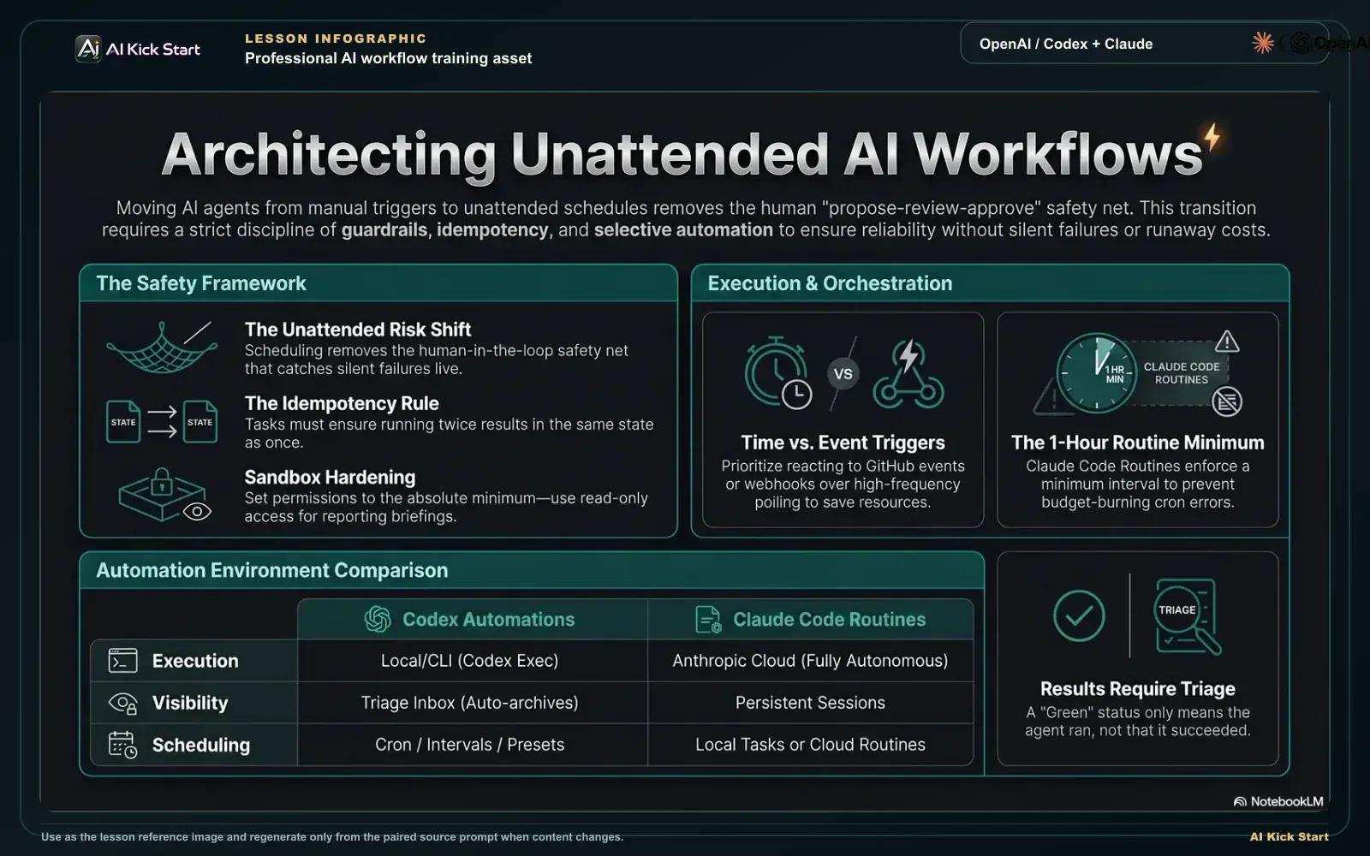Click the AI Kick Start logo icon
The image size is (1370, 856).
(88, 49)
